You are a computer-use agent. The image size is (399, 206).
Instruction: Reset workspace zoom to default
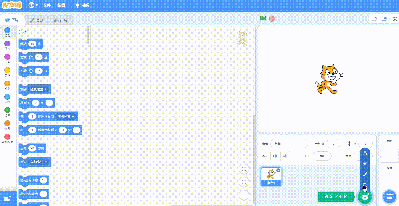244,195
